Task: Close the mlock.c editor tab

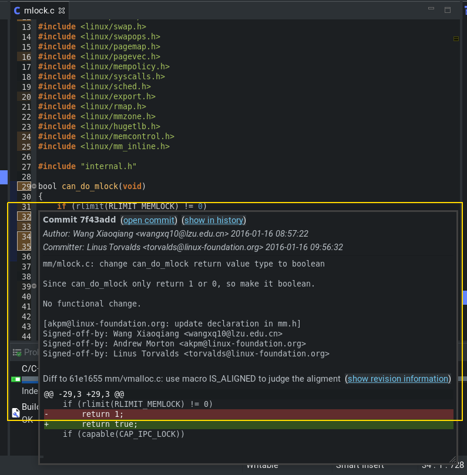Action: pyautogui.click(x=62, y=11)
